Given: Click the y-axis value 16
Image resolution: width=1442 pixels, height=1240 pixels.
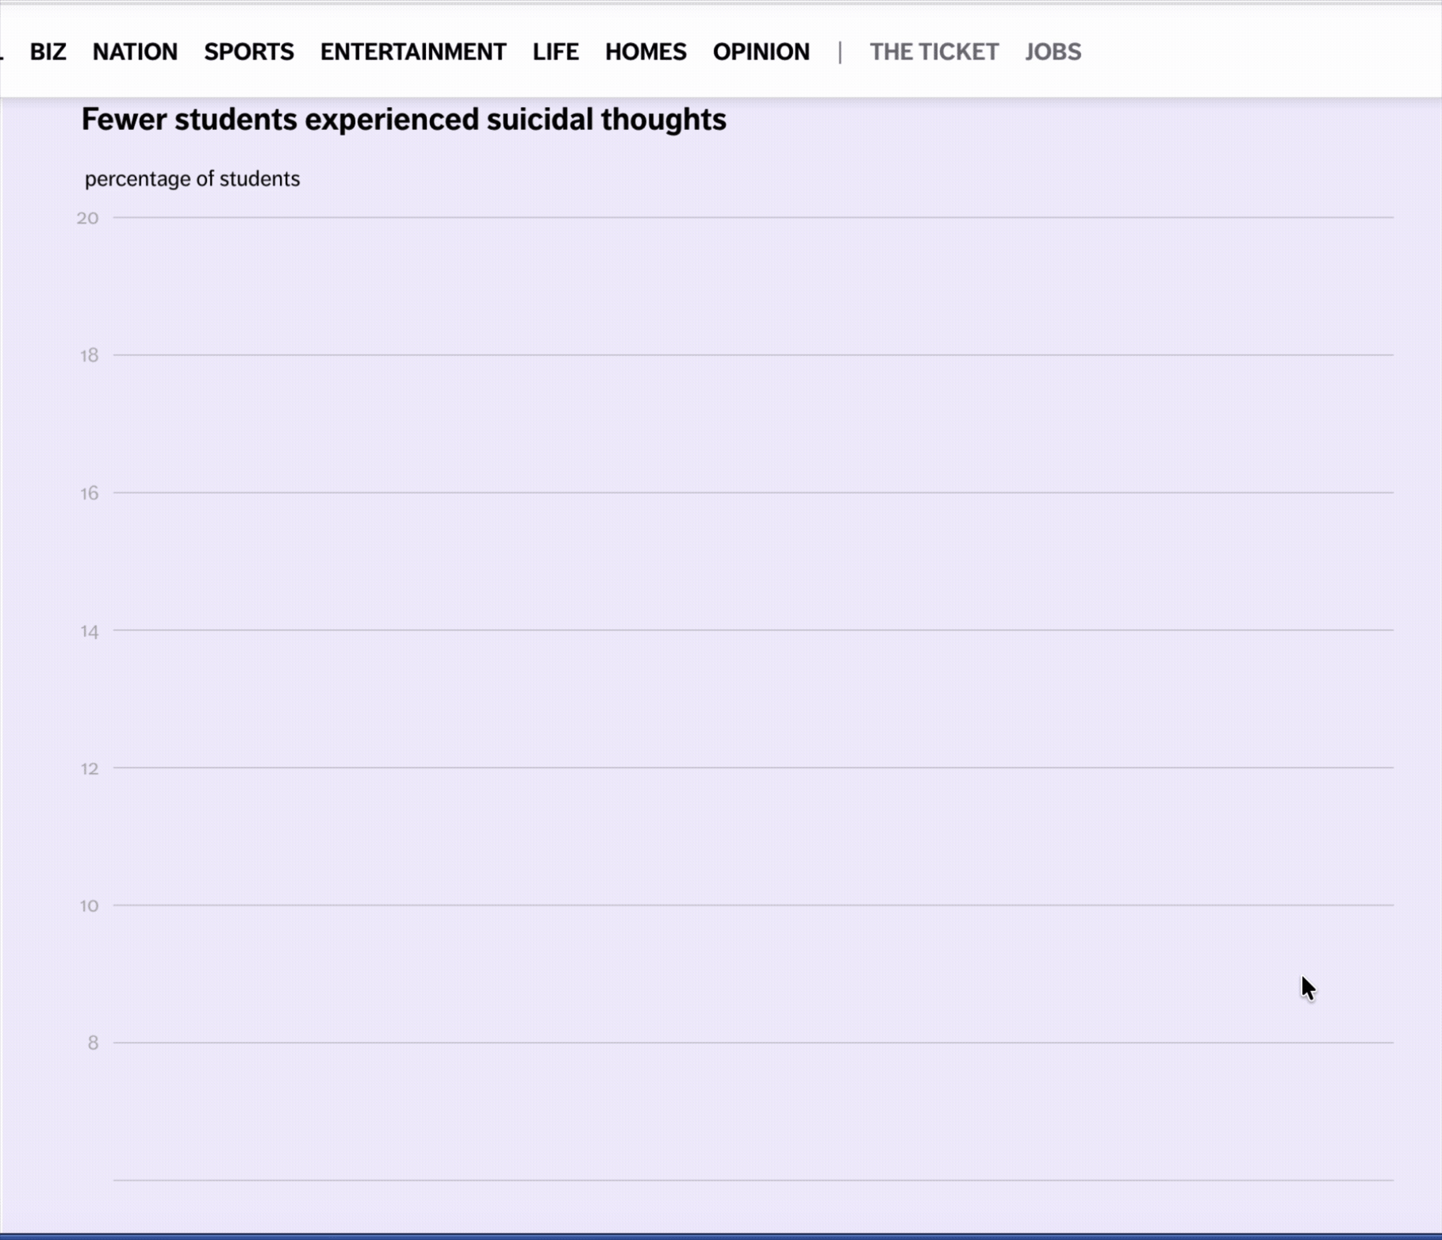Looking at the screenshot, I should pyautogui.click(x=90, y=493).
